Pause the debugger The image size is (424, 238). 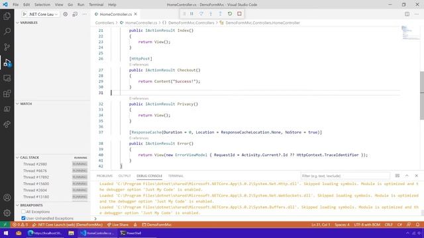(x=191, y=14)
